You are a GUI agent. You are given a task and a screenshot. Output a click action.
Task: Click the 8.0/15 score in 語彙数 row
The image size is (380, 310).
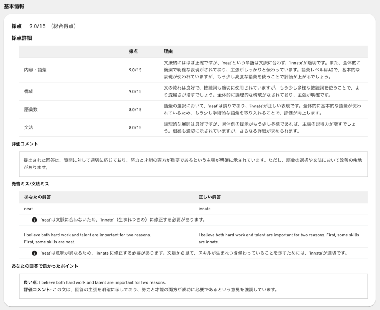point(135,109)
